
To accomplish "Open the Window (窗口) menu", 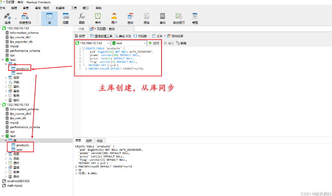I will click(x=85, y=8).
